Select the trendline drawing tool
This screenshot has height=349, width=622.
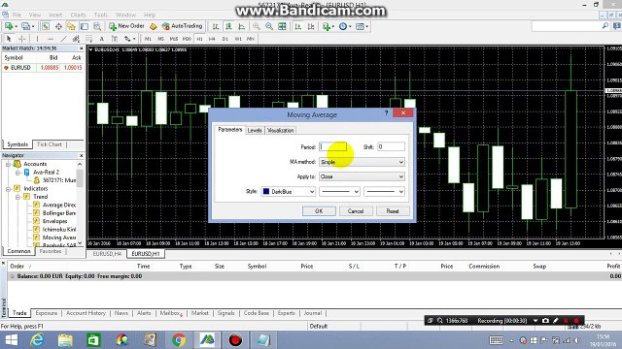click(63, 39)
